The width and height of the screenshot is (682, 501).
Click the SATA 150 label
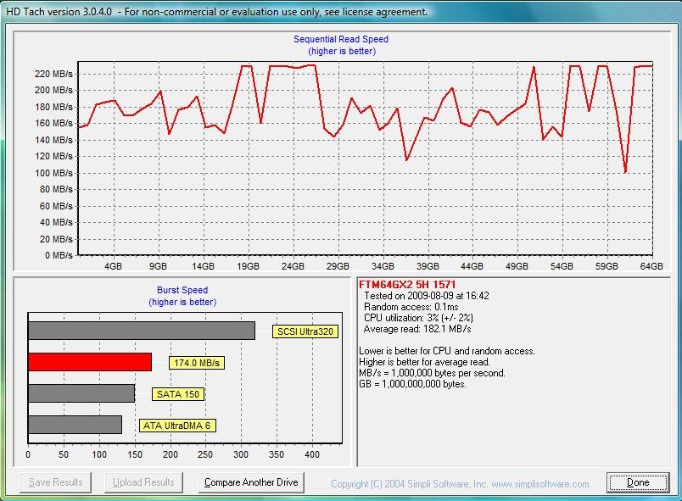coord(178,394)
